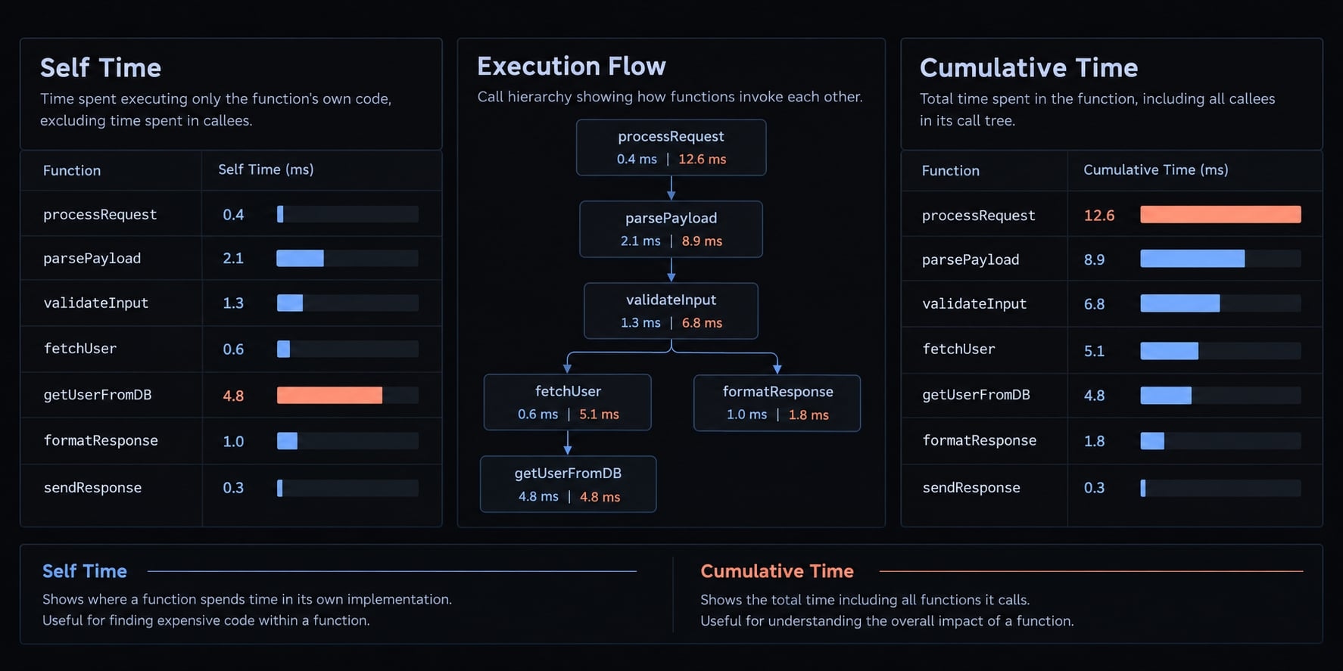Select the fetchUser flow node

tap(568, 402)
